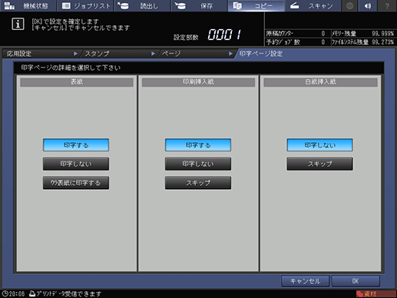Click the 表紙 column header
The width and height of the screenshot is (397, 298).
tap(77, 82)
